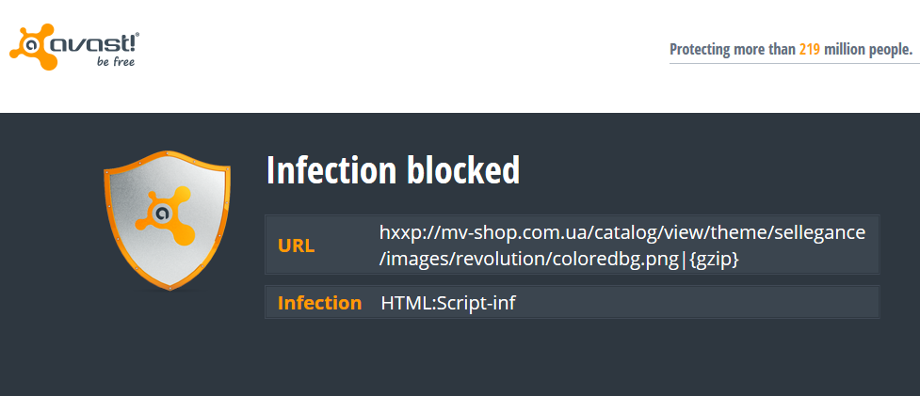
Task: Click the orange '219' number
Action: [x=809, y=50]
